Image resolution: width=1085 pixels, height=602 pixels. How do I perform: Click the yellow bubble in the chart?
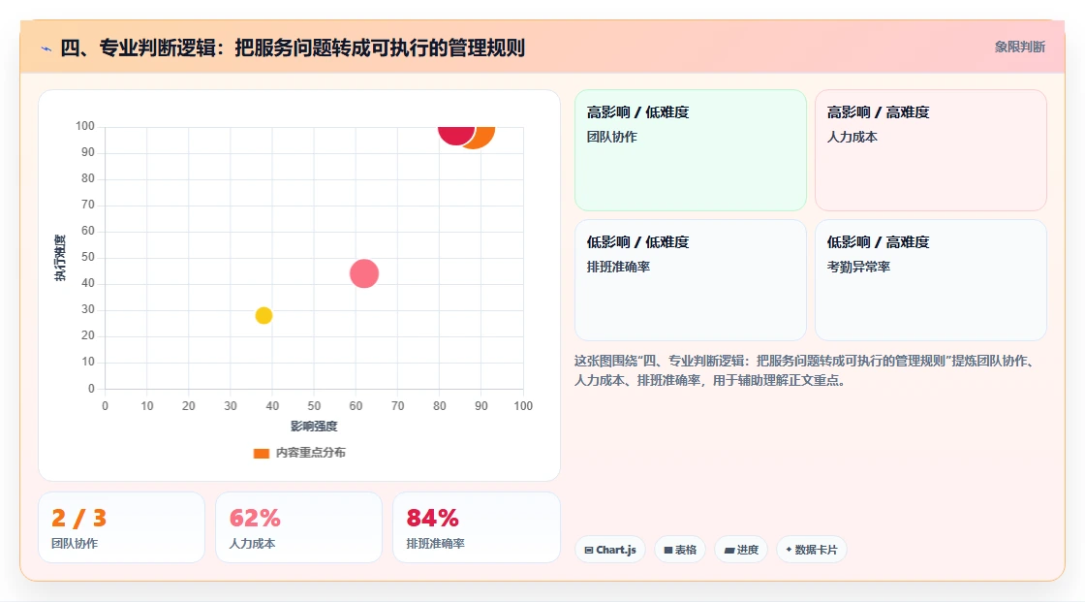coord(263,315)
